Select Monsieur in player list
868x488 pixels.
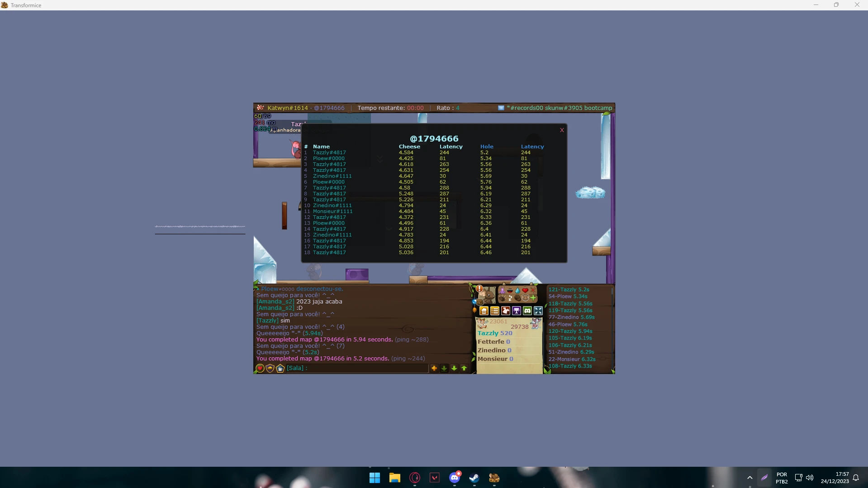click(x=495, y=359)
